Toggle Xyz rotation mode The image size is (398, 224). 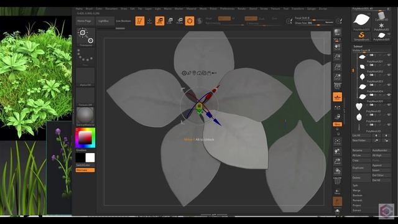(x=337, y=124)
